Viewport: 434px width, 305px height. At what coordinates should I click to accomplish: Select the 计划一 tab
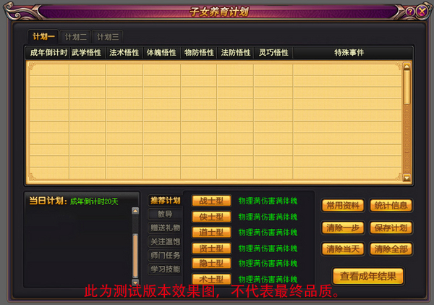43,36
